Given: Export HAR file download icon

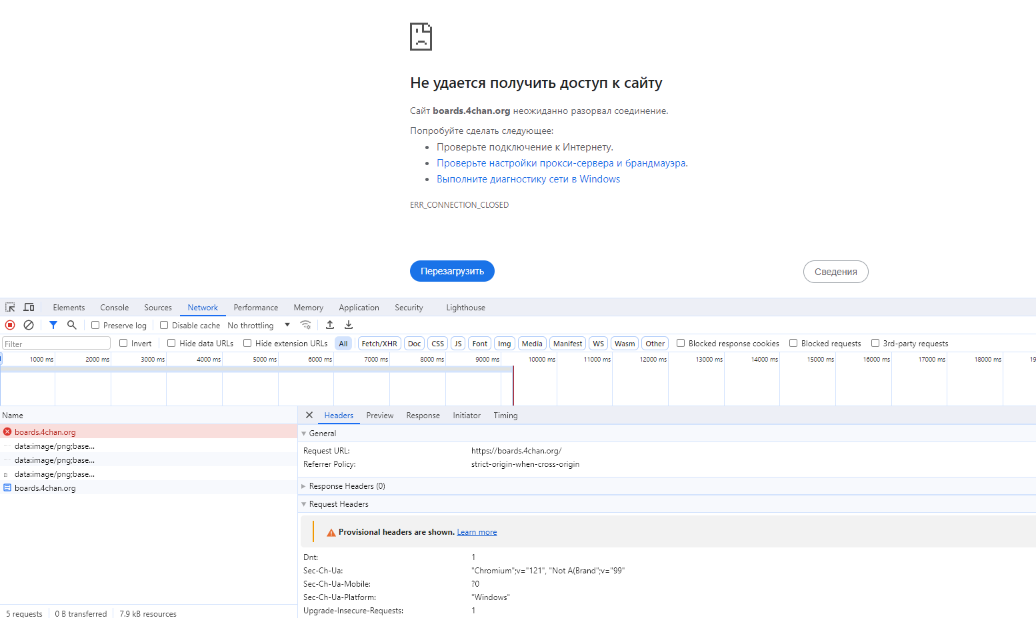Looking at the screenshot, I should click(x=349, y=325).
